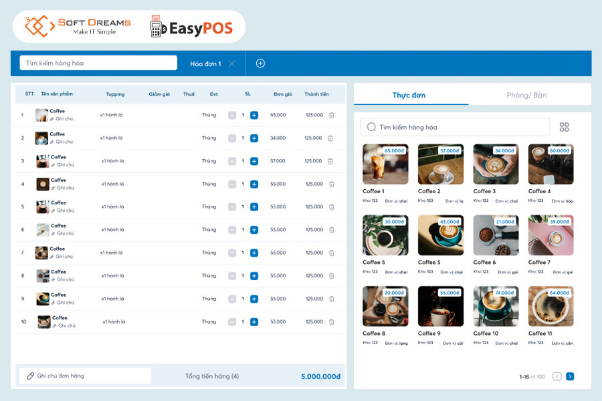
Task: Increase quantity of row 10 item
Action: click(254, 322)
